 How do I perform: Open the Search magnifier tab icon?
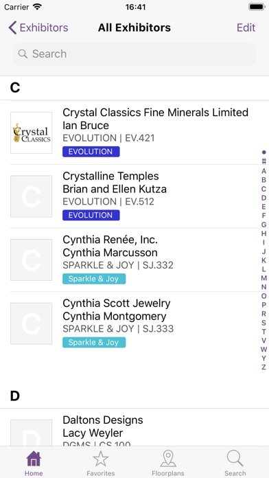coord(235,459)
